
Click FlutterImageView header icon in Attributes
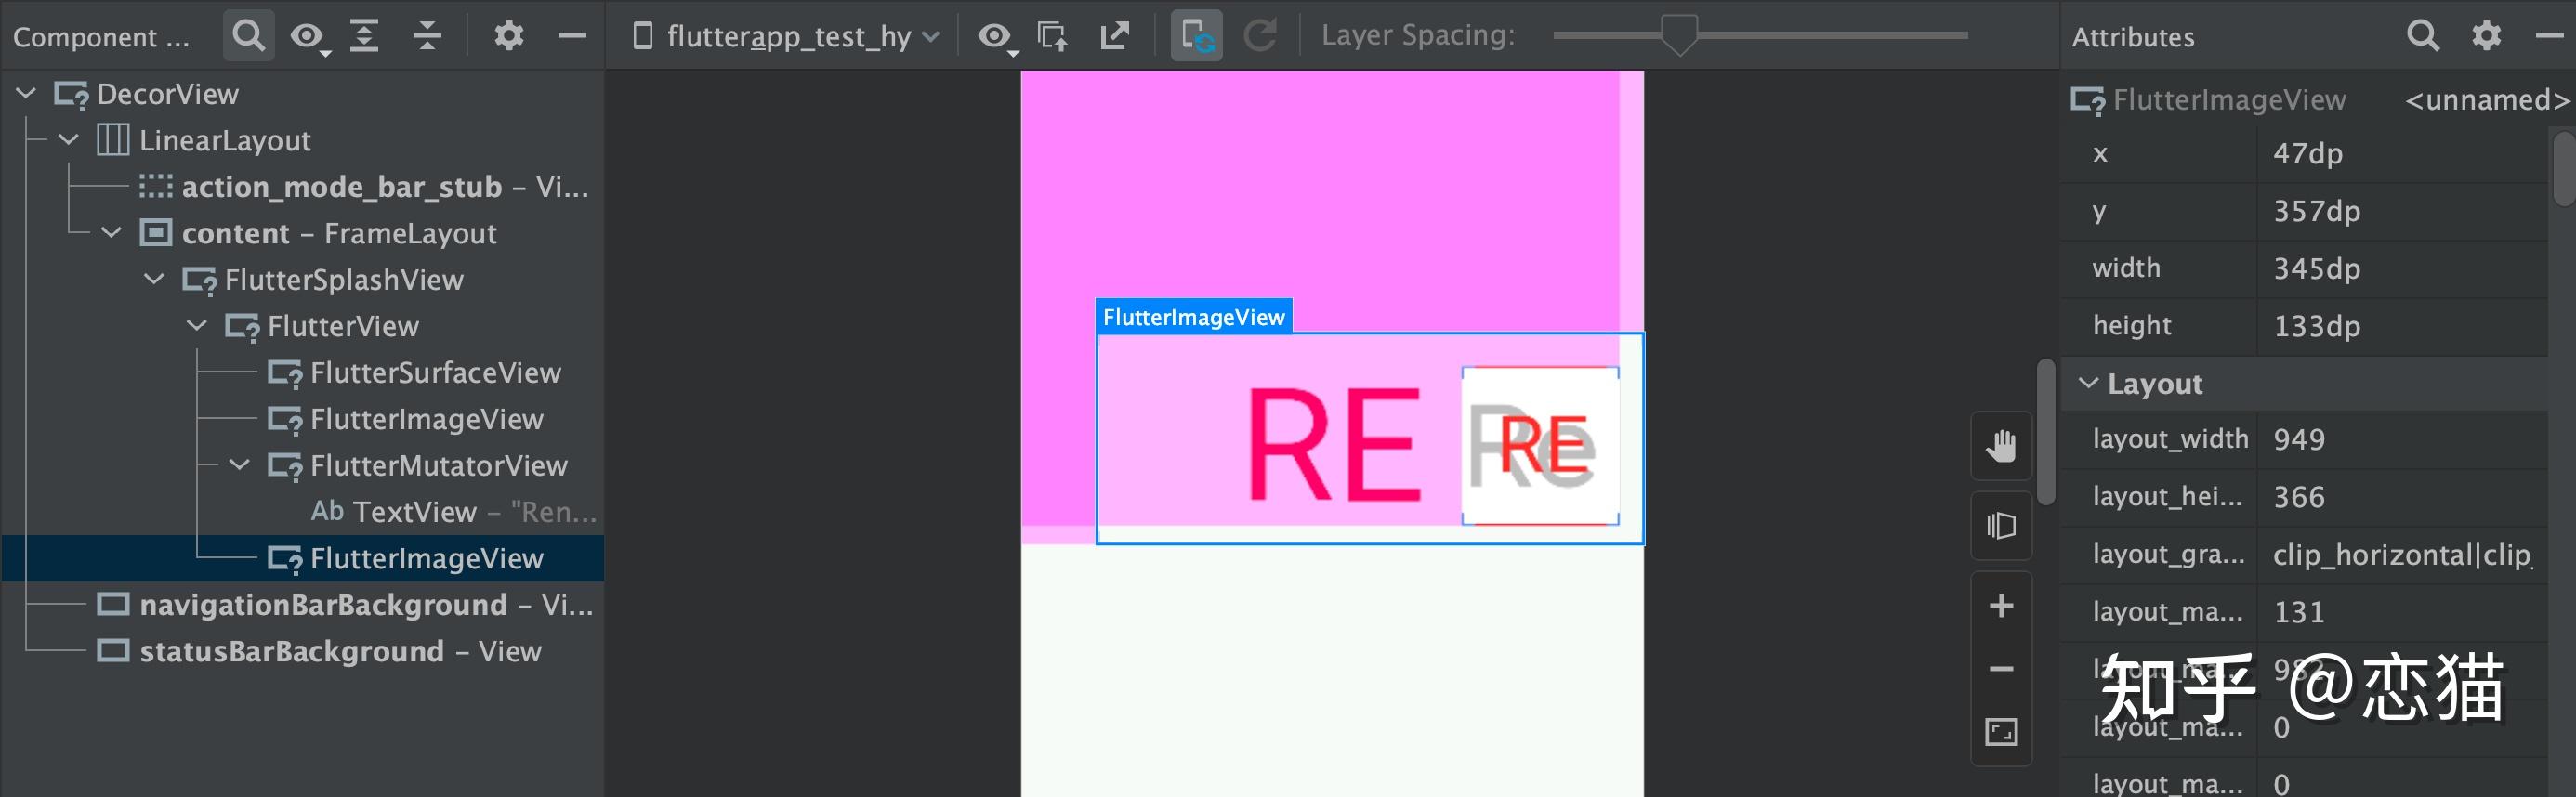[x=2088, y=100]
